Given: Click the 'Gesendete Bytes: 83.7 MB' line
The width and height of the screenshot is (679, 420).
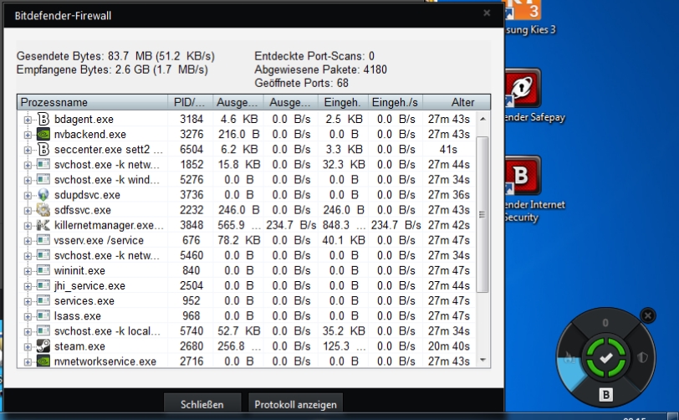Looking at the screenshot, I should (x=115, y=56).
